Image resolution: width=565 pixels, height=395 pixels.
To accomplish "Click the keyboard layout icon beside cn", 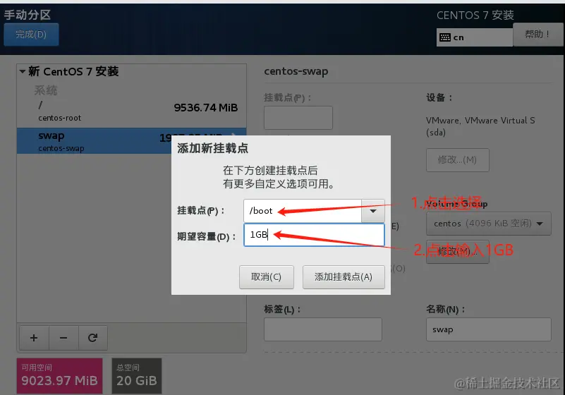I will 445,37.
